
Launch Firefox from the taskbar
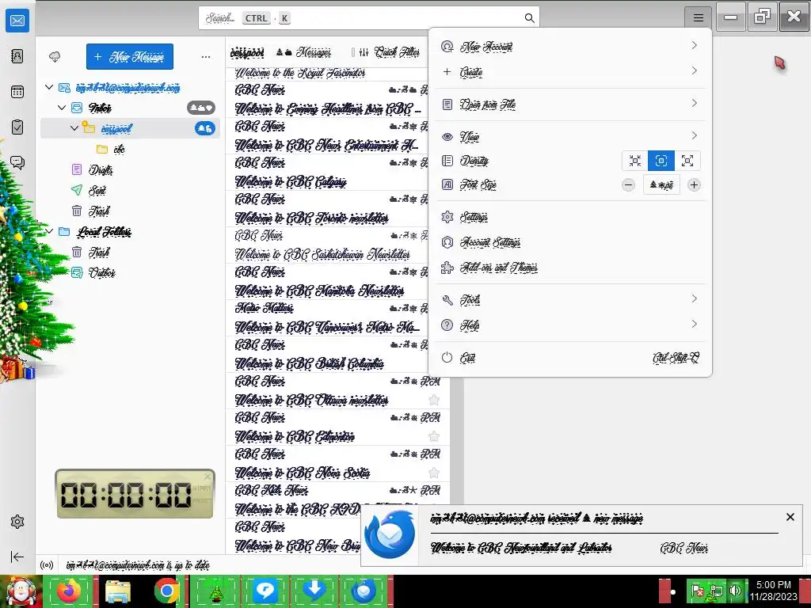coord(69,591)
